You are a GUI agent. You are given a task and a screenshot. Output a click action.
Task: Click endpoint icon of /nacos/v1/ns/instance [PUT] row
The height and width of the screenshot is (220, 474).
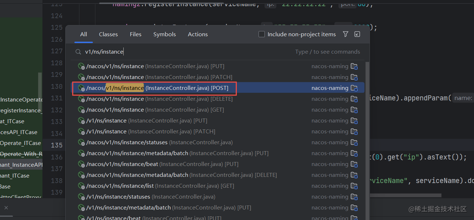[81, 66]
